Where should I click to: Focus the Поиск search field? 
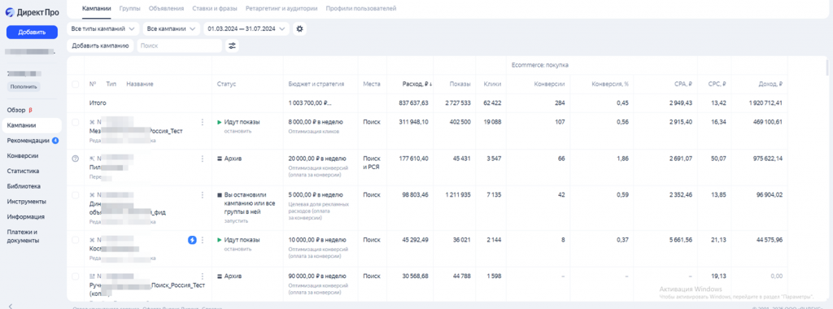click(x=179, y=46)
